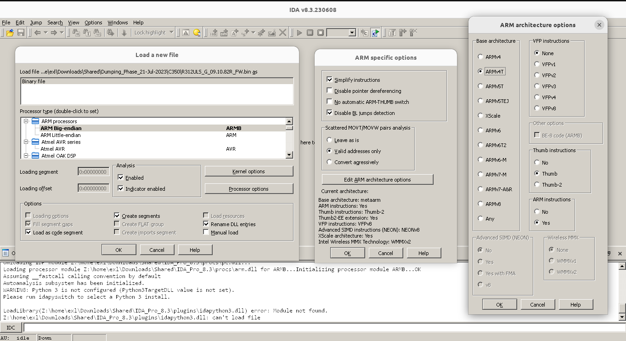Jump forward with the right arrow icon
The image size is (626, 341).
[x=54, y=33]
